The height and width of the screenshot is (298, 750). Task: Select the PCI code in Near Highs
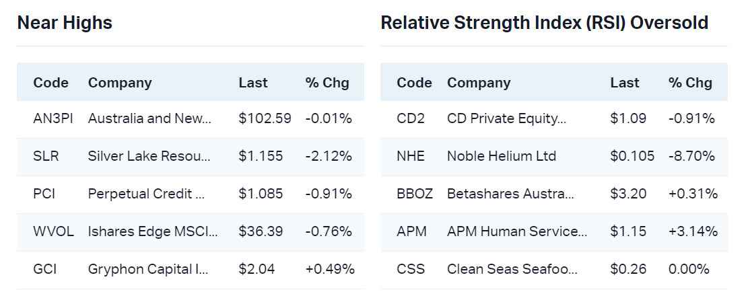(44, 194)
